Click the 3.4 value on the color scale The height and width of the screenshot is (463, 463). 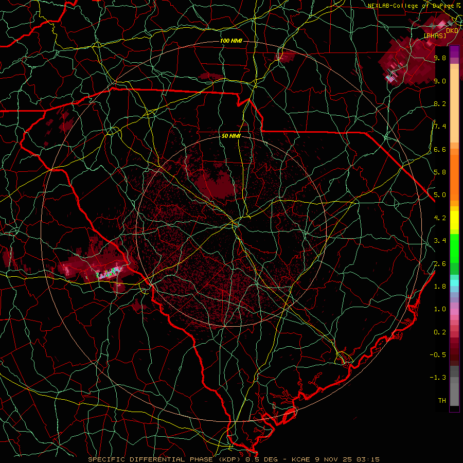tap(440, 241)
